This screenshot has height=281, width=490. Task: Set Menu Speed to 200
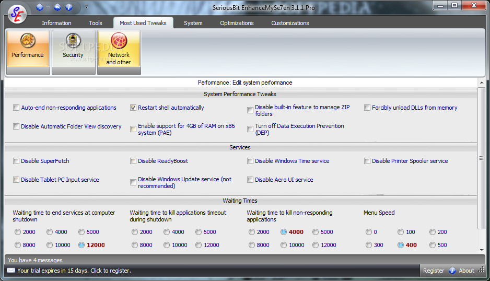click(x=433, y=232)
